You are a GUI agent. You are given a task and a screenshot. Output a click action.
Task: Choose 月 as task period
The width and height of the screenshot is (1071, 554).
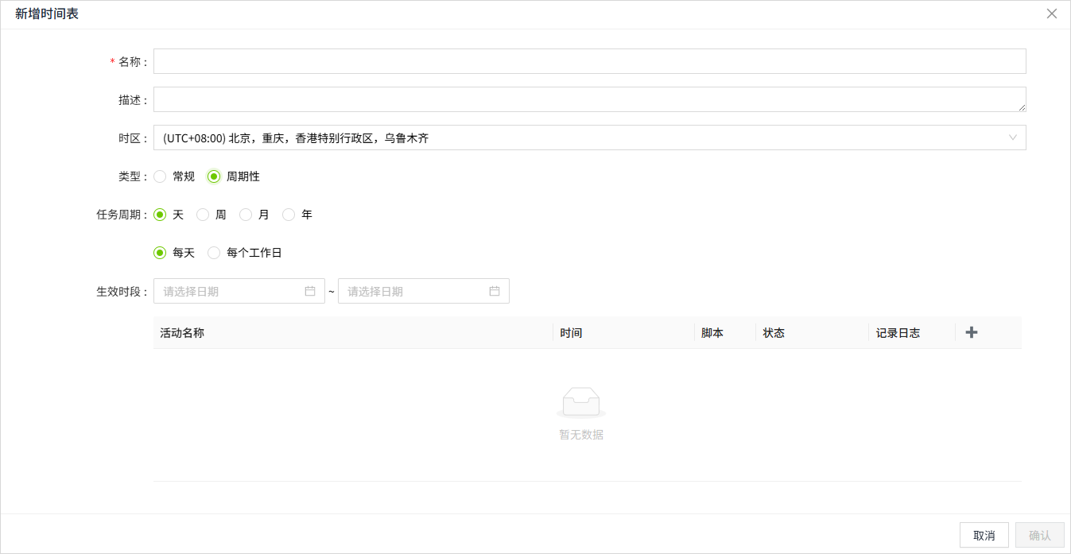coord(246,215)
